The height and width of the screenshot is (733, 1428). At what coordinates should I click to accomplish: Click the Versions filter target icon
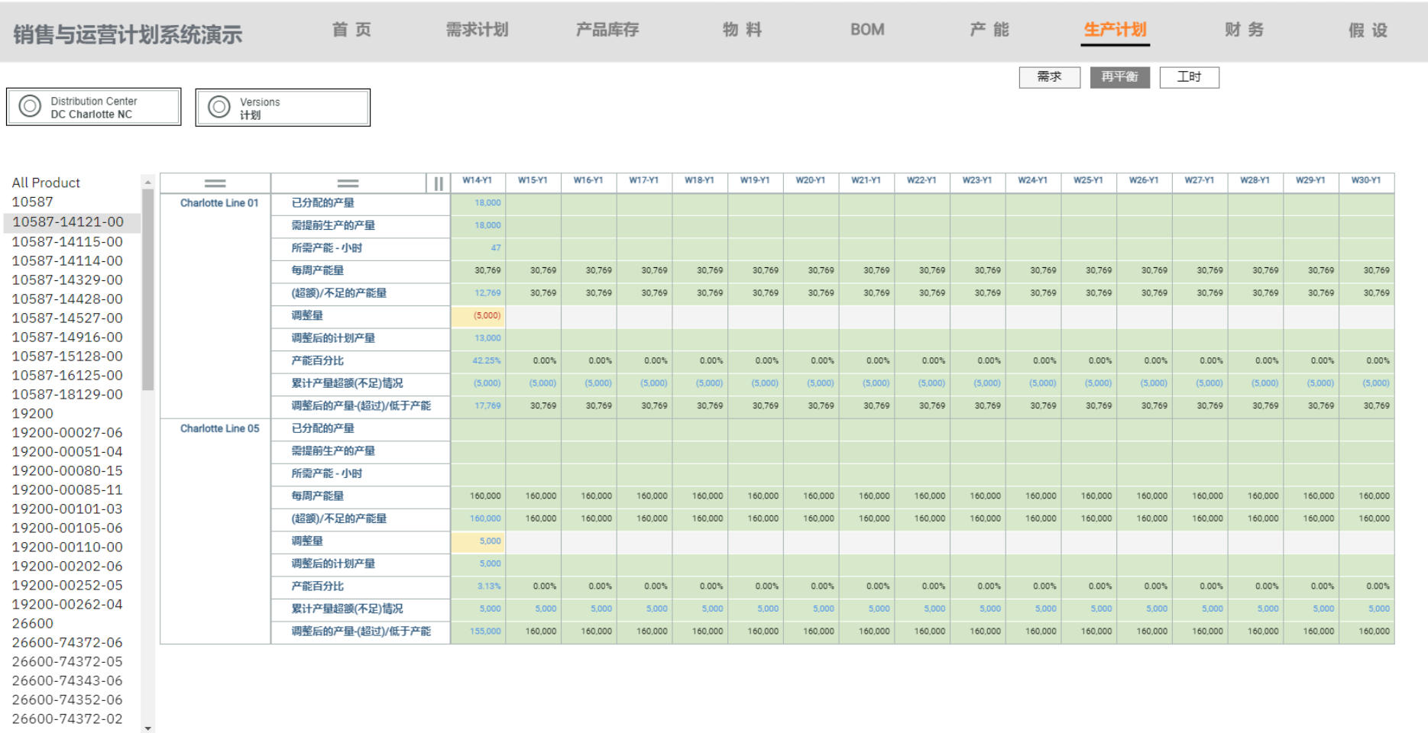[x=221, y=107]
